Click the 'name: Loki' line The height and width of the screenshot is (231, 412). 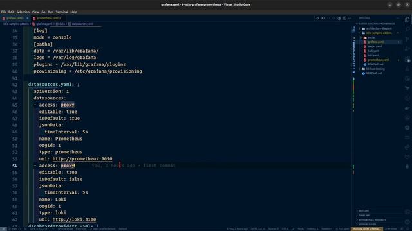53,200
